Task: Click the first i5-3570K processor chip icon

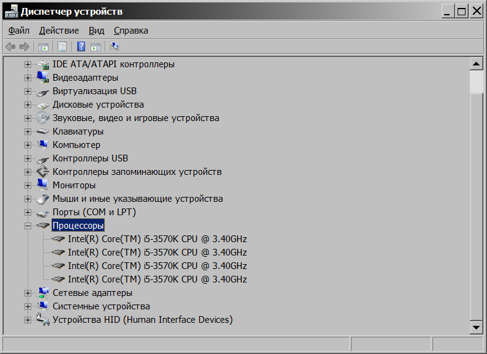Action: [x=58, y=239]
